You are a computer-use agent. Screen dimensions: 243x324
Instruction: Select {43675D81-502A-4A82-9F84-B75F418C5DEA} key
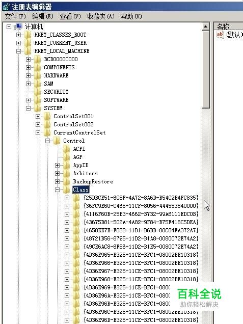pyautogui.click(x=141, y=222)
